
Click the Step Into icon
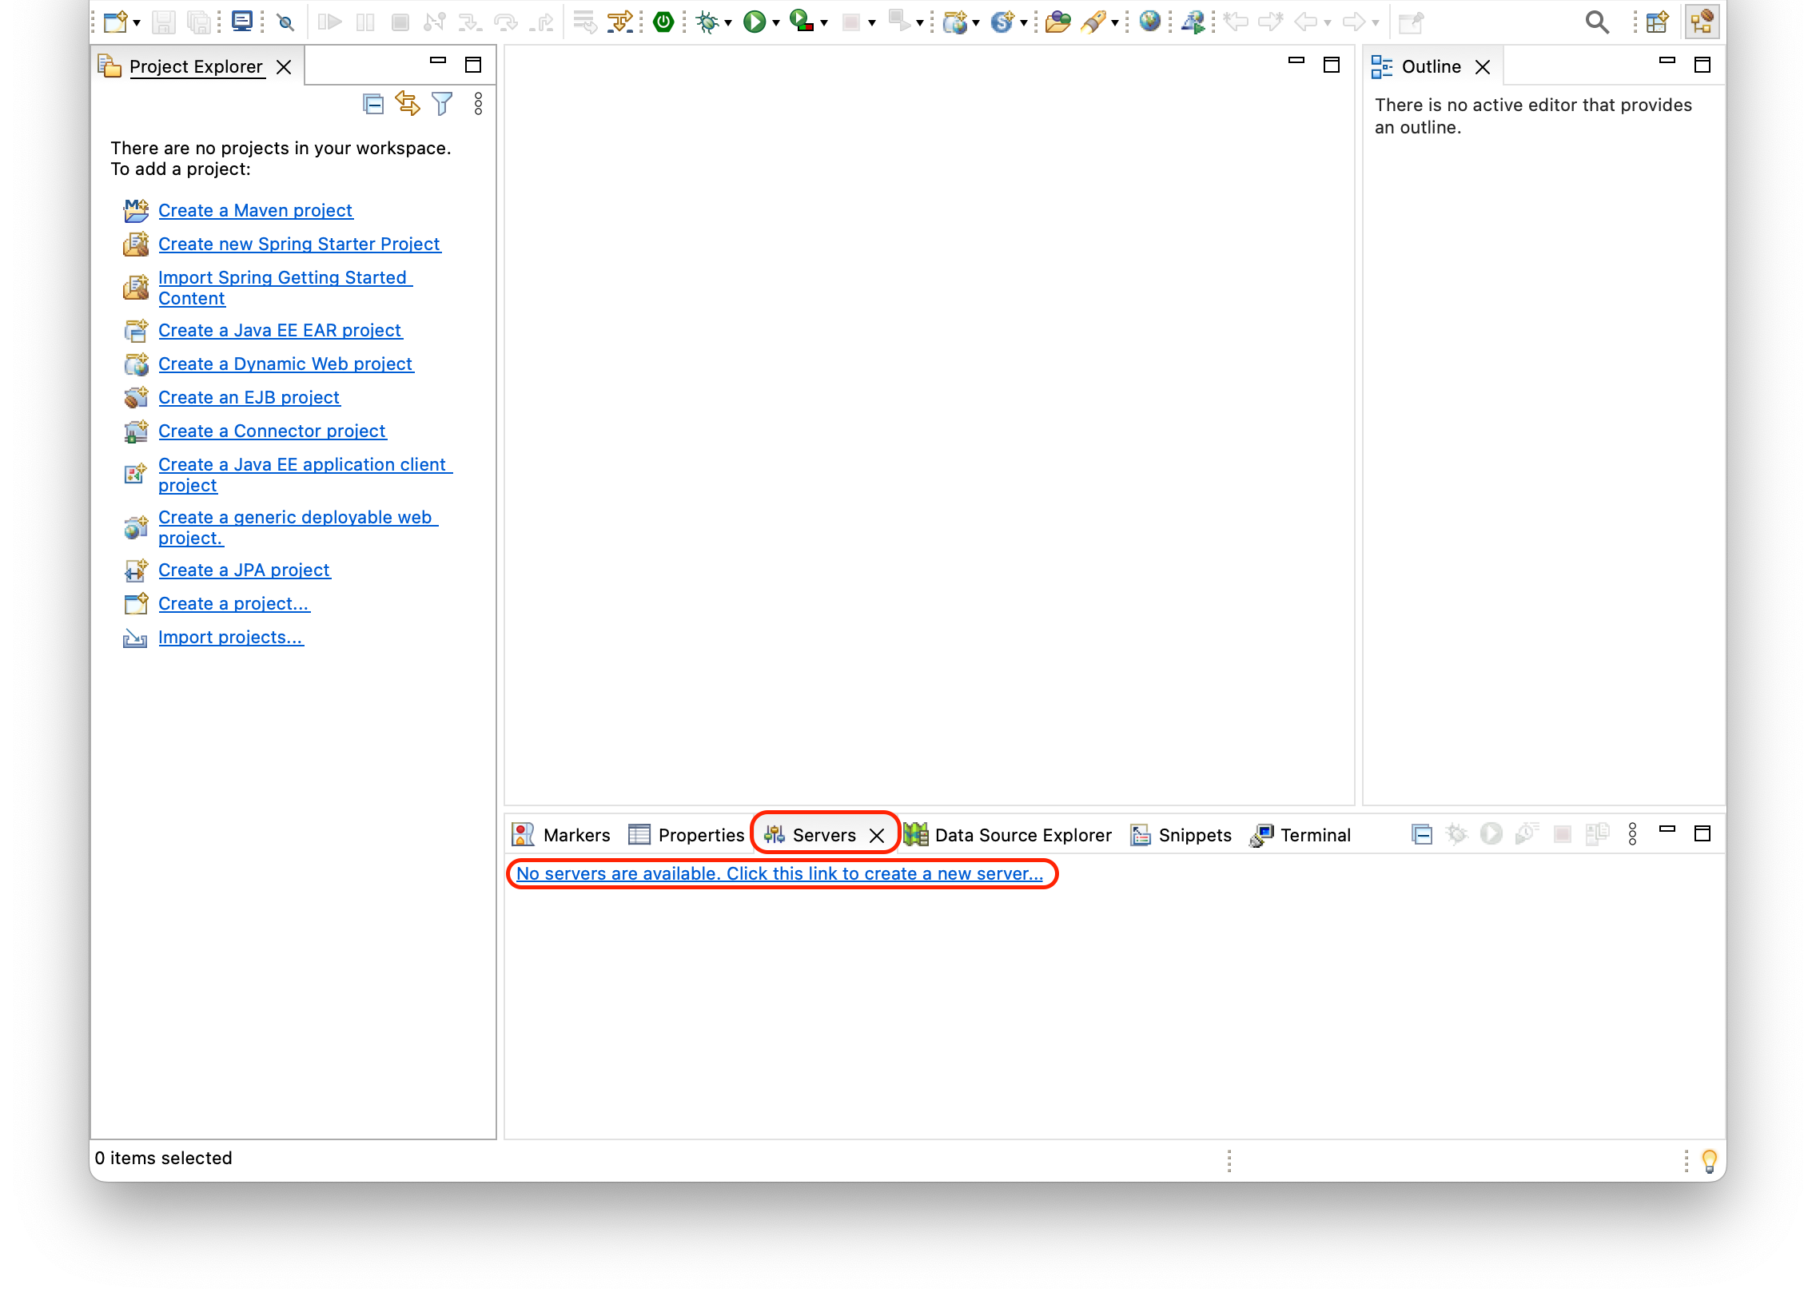[x=470, y=22]
